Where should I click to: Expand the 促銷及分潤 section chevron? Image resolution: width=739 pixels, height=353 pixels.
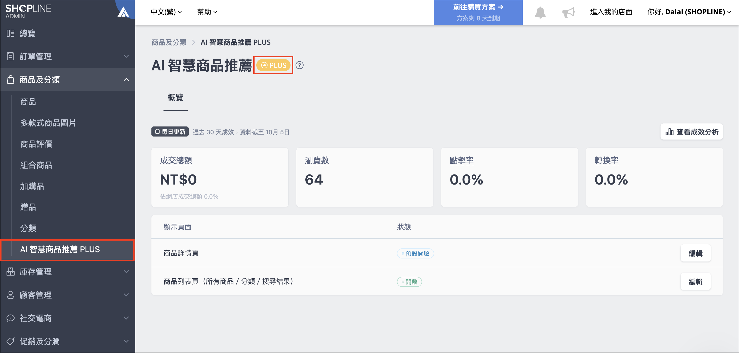[126, 341]
